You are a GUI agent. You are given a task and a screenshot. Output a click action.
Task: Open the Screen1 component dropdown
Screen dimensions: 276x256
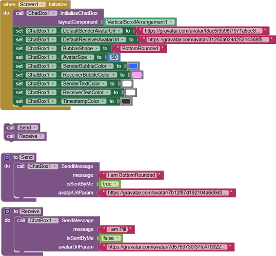coord(32,5)
